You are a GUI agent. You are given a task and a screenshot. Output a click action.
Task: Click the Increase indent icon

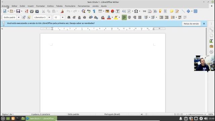(x=161, y=17)
